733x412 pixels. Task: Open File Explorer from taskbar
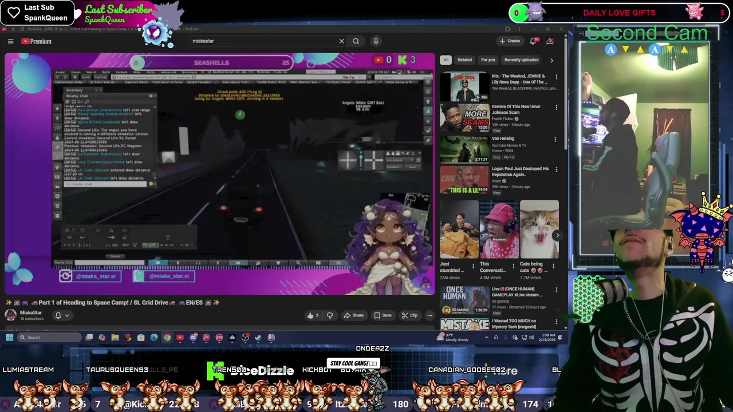(x=115, y=338)
